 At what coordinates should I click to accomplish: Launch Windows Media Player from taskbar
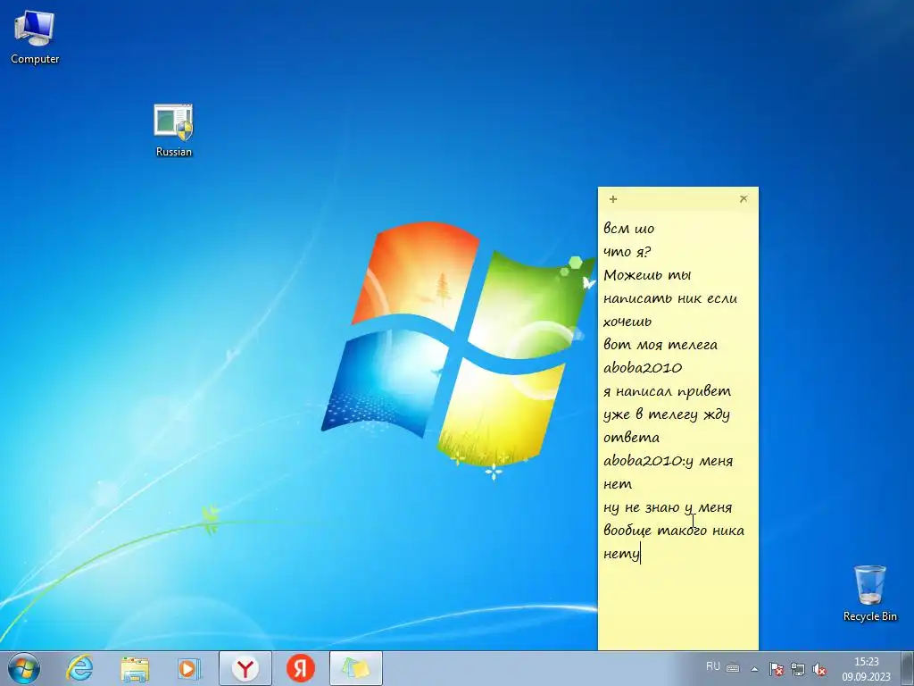(x=188, y=668)
